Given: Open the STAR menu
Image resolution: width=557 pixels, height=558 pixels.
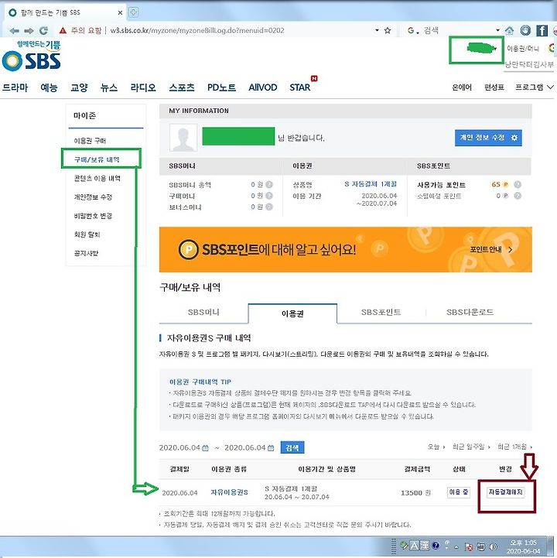Looking at the screenshot, I should [x=300, y=87].
